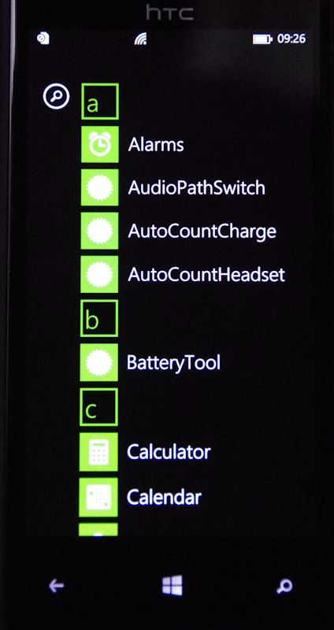Tap the AudioPathSwitch gear icon tile
This screenshot has width=334, height=630.
(99, 187)
